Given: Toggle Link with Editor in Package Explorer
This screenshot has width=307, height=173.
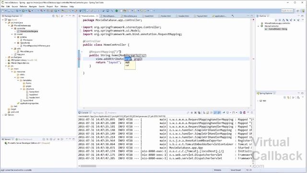Looking at the screenshot, I should [x=57, y=16].
